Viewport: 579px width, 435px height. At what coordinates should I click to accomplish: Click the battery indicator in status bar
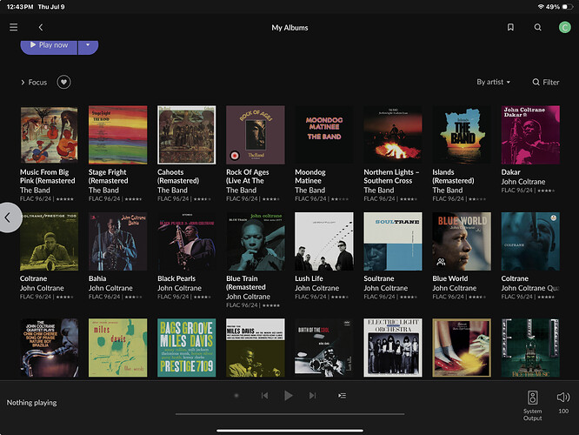pos(567,7)
